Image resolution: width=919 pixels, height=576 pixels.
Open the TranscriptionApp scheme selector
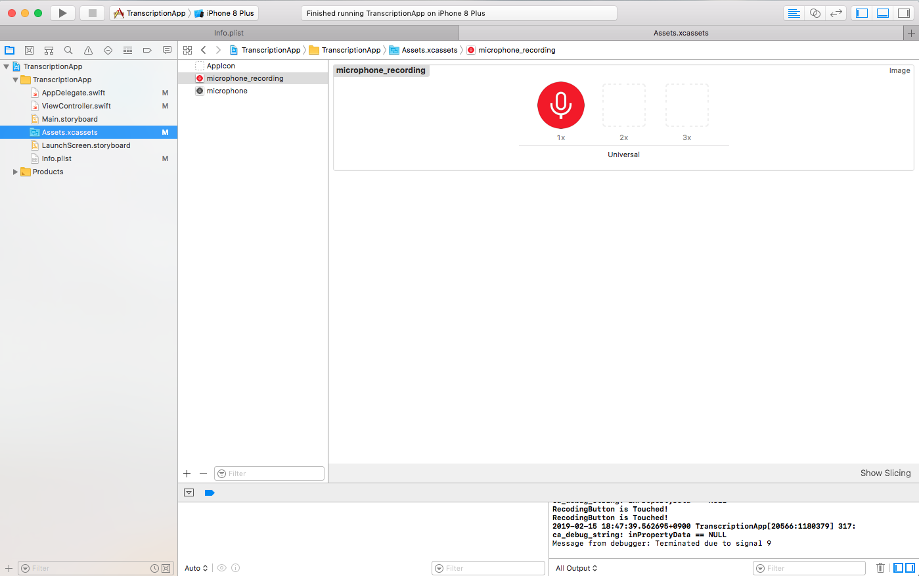(150, 13)
